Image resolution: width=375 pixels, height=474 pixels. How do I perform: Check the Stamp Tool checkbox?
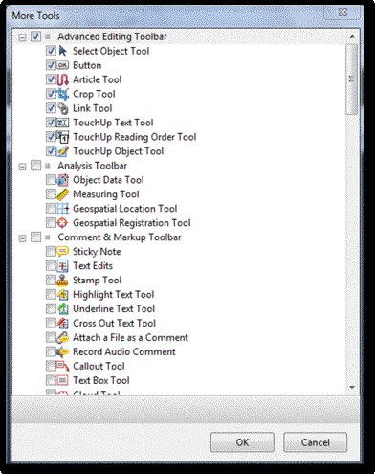51,281
